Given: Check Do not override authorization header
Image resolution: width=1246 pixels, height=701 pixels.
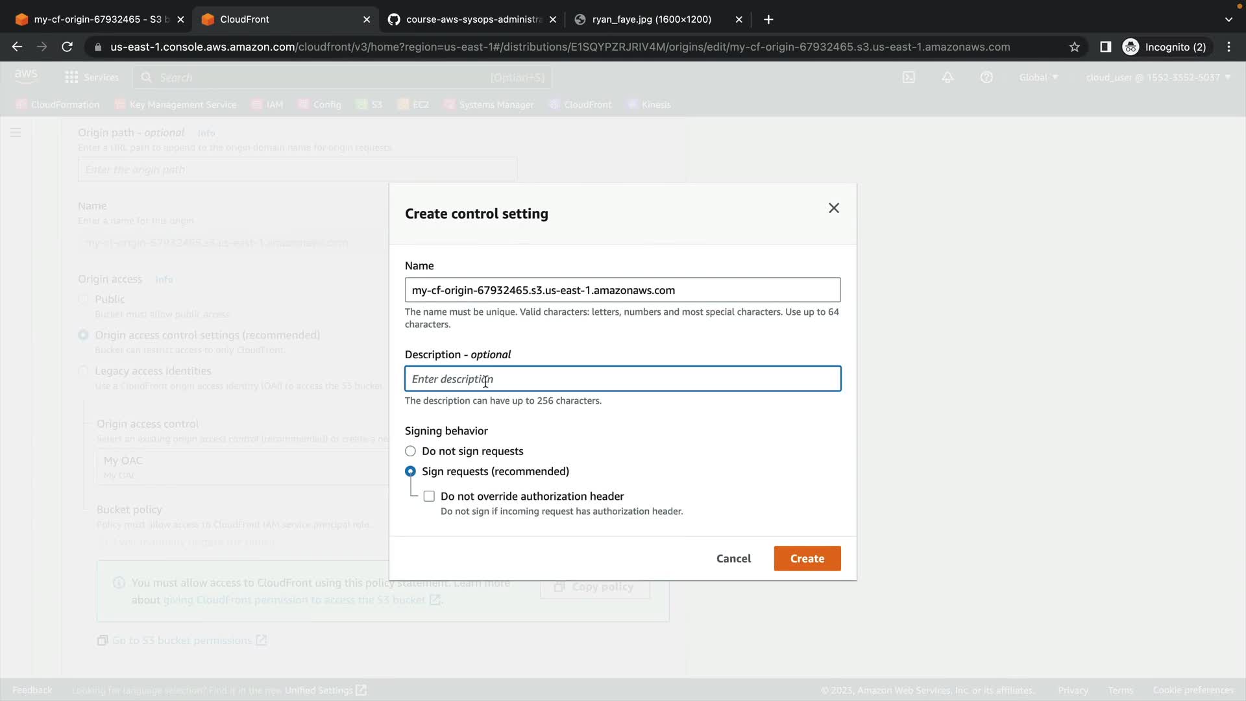Looking at the screenshot, I should pyautogui.click(x=429, y=497).
